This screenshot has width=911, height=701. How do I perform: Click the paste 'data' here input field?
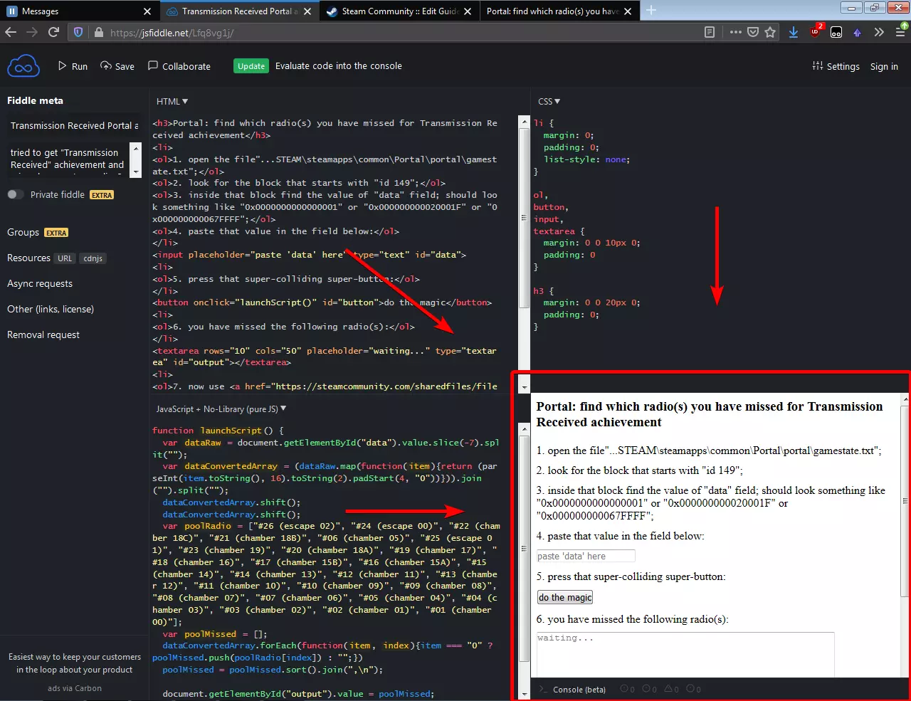[586, 556]
